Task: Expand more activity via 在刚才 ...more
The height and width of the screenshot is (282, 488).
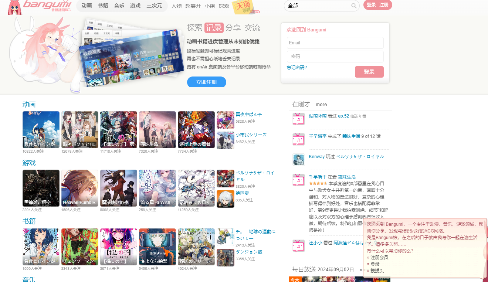Action: click(x=320, y=104)
